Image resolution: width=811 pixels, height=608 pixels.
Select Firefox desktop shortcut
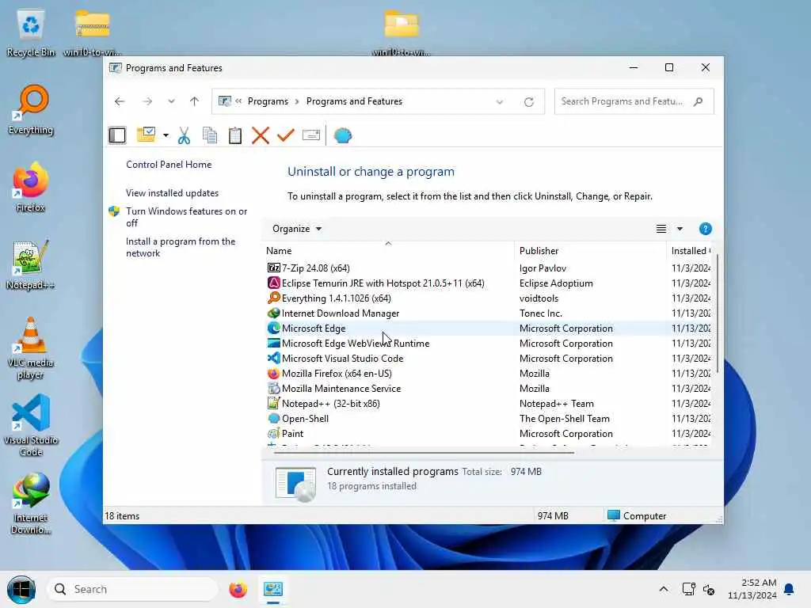[x=31, y=187]
